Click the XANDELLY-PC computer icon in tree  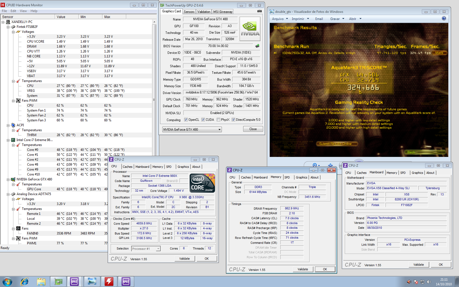[x=8, y=22]
